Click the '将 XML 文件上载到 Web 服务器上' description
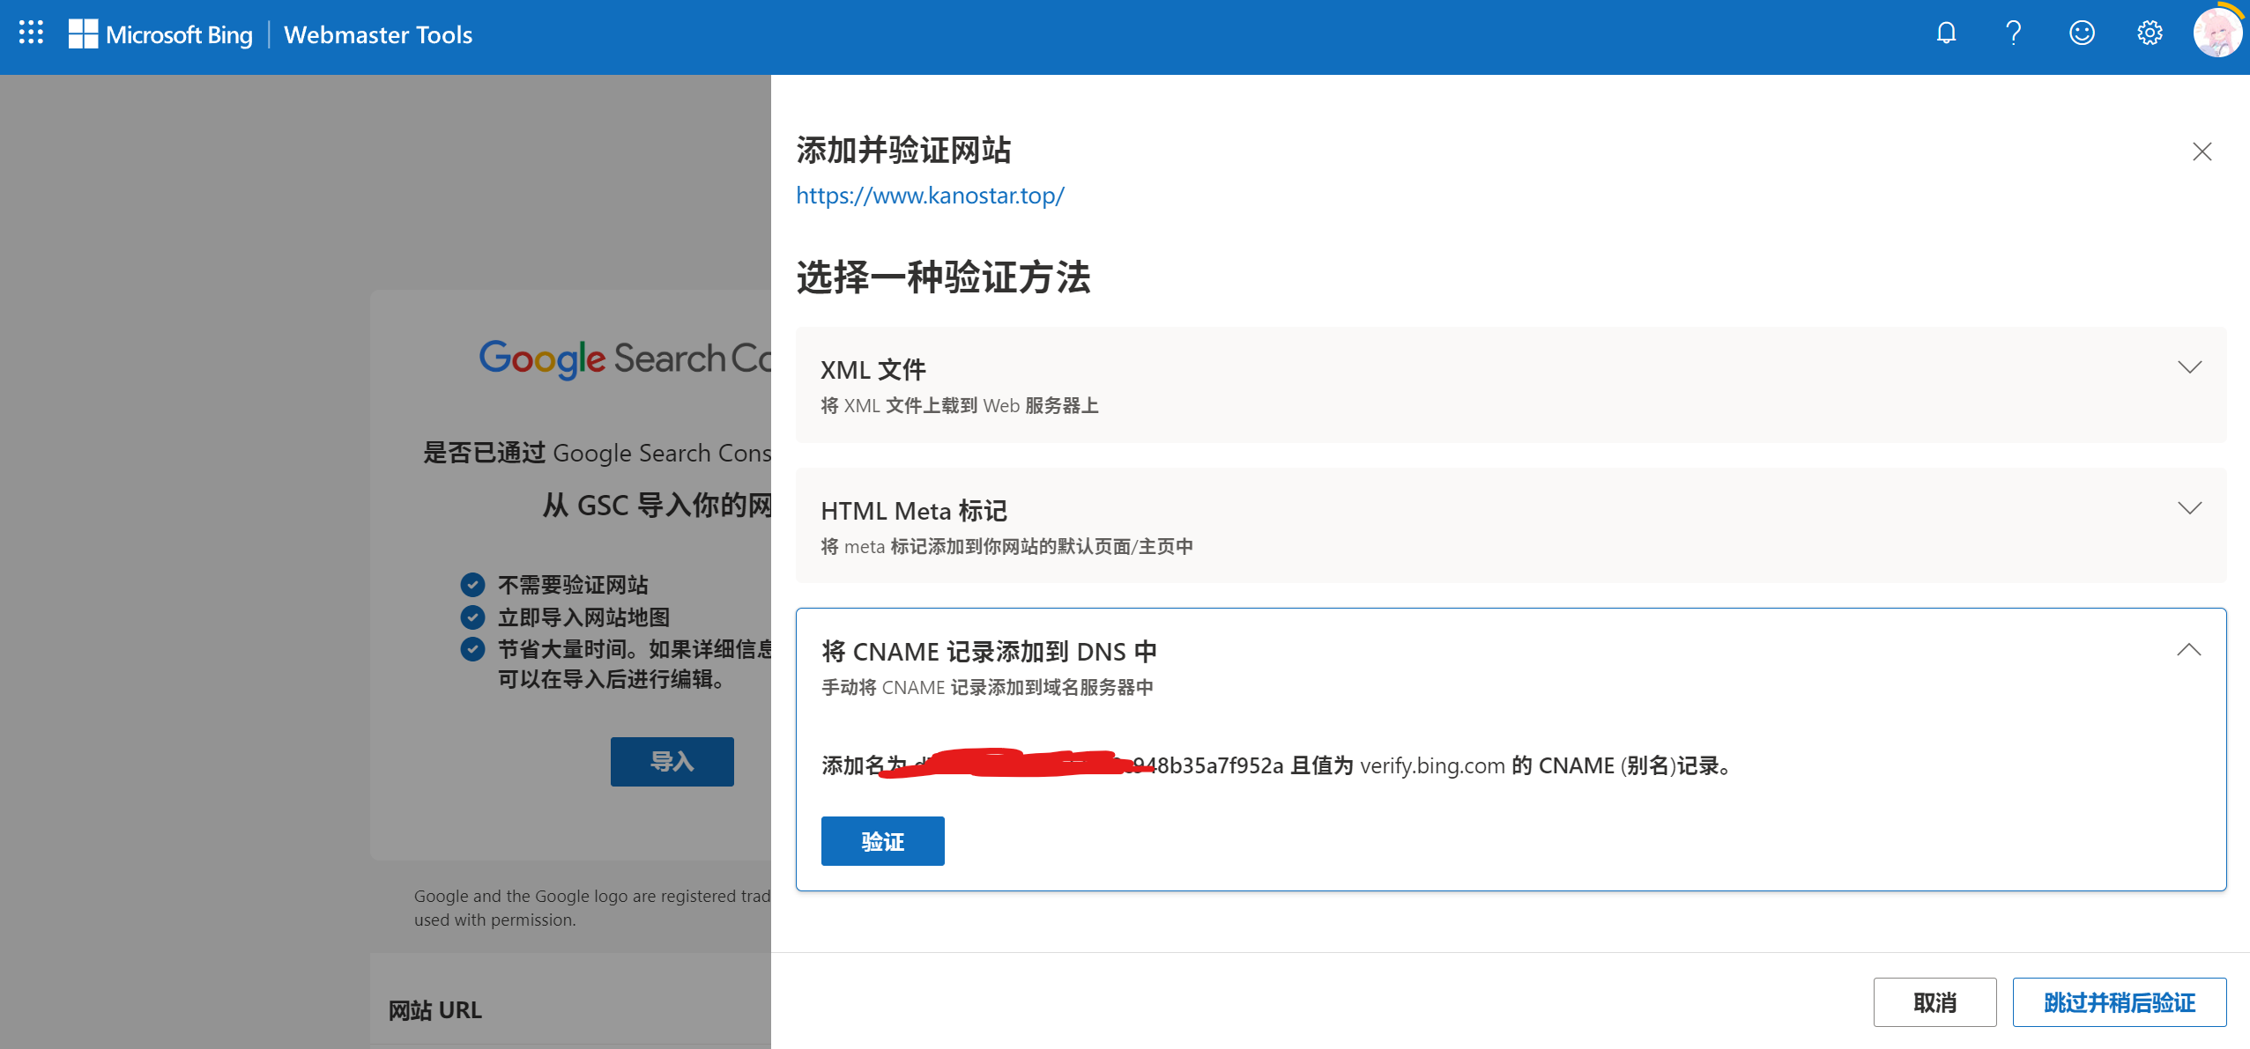2250x1049 pixels. click(x=960, y=406)
